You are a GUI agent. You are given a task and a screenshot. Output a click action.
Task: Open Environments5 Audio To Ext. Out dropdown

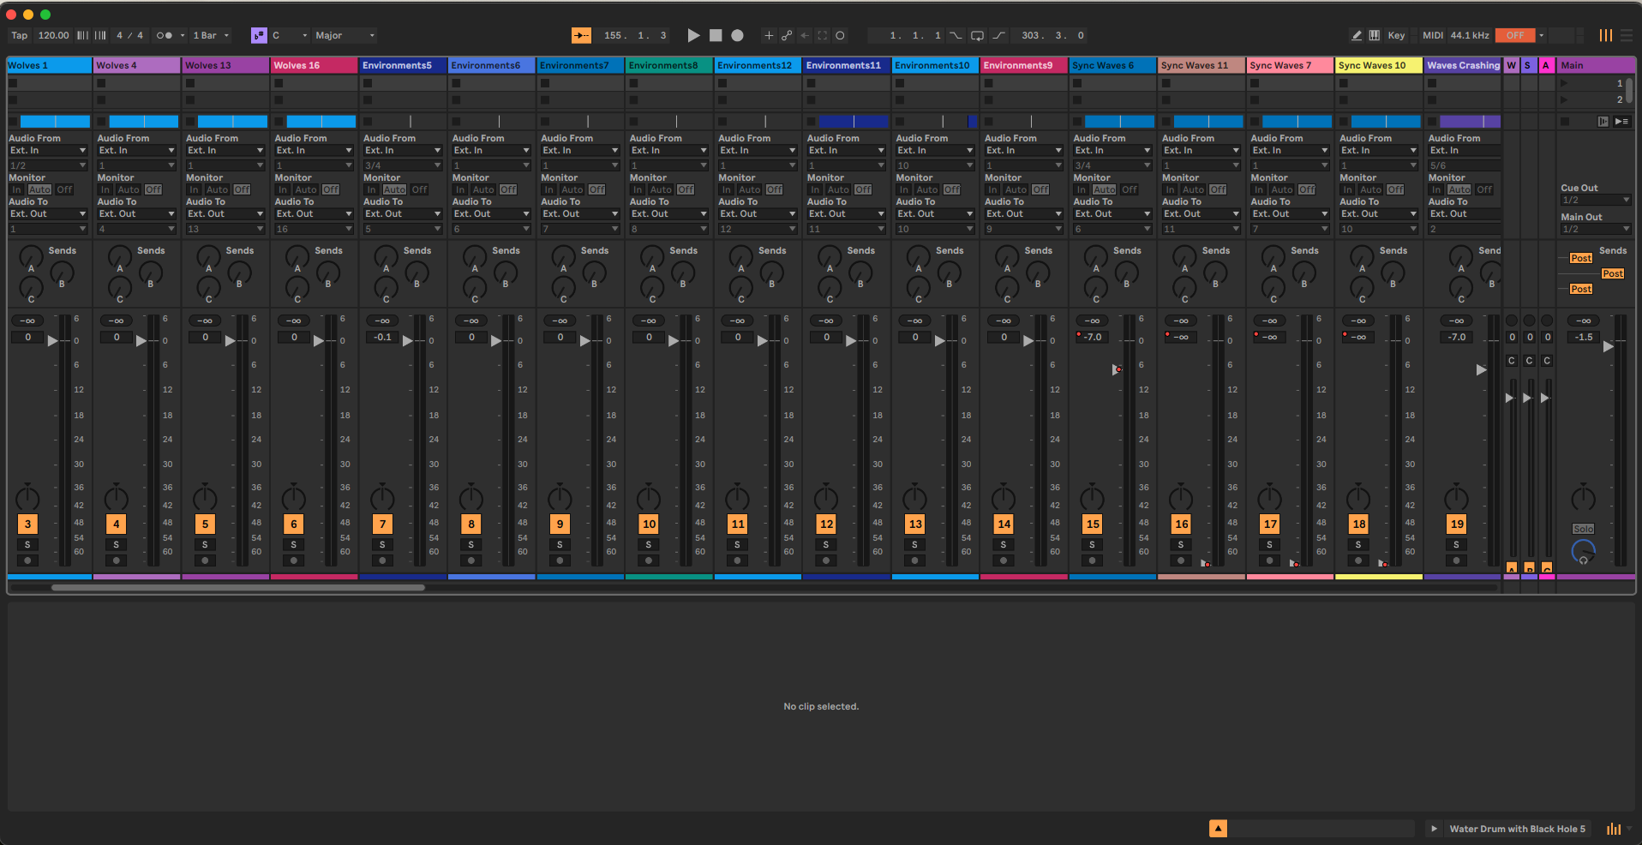403,214
